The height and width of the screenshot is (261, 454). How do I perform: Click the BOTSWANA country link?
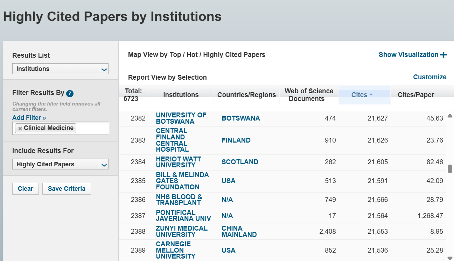[x=241, y=118]
